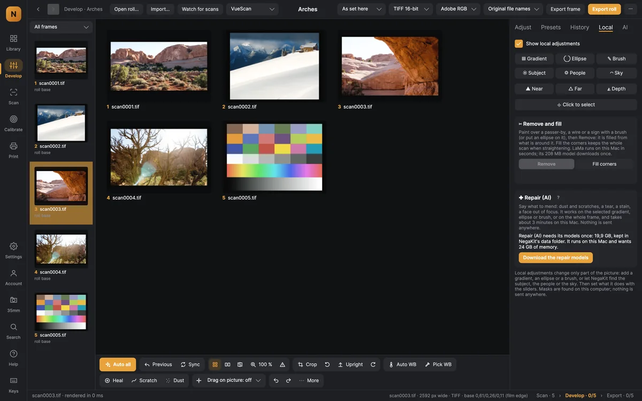
Task: Open the Help section
Action: [x=13, y=358]
